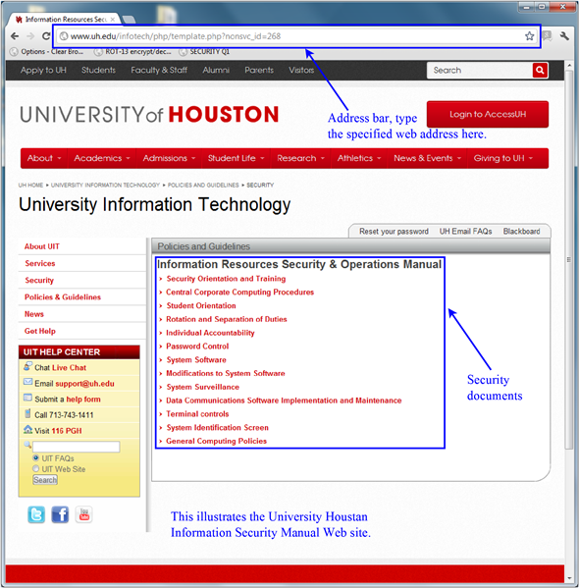Open the Alumni top bar link
579x588 pixels.
216,70
